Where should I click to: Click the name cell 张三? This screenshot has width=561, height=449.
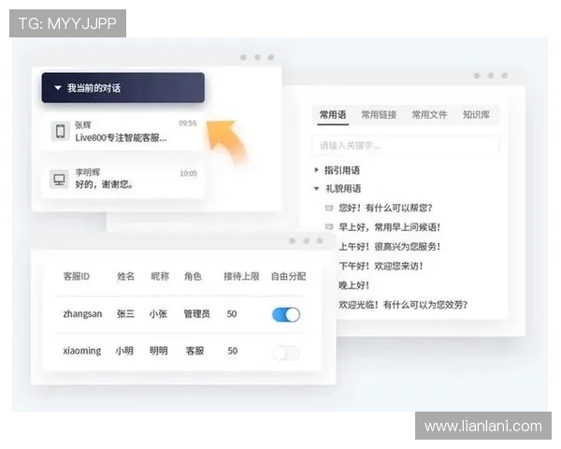(x=125, y=314)
